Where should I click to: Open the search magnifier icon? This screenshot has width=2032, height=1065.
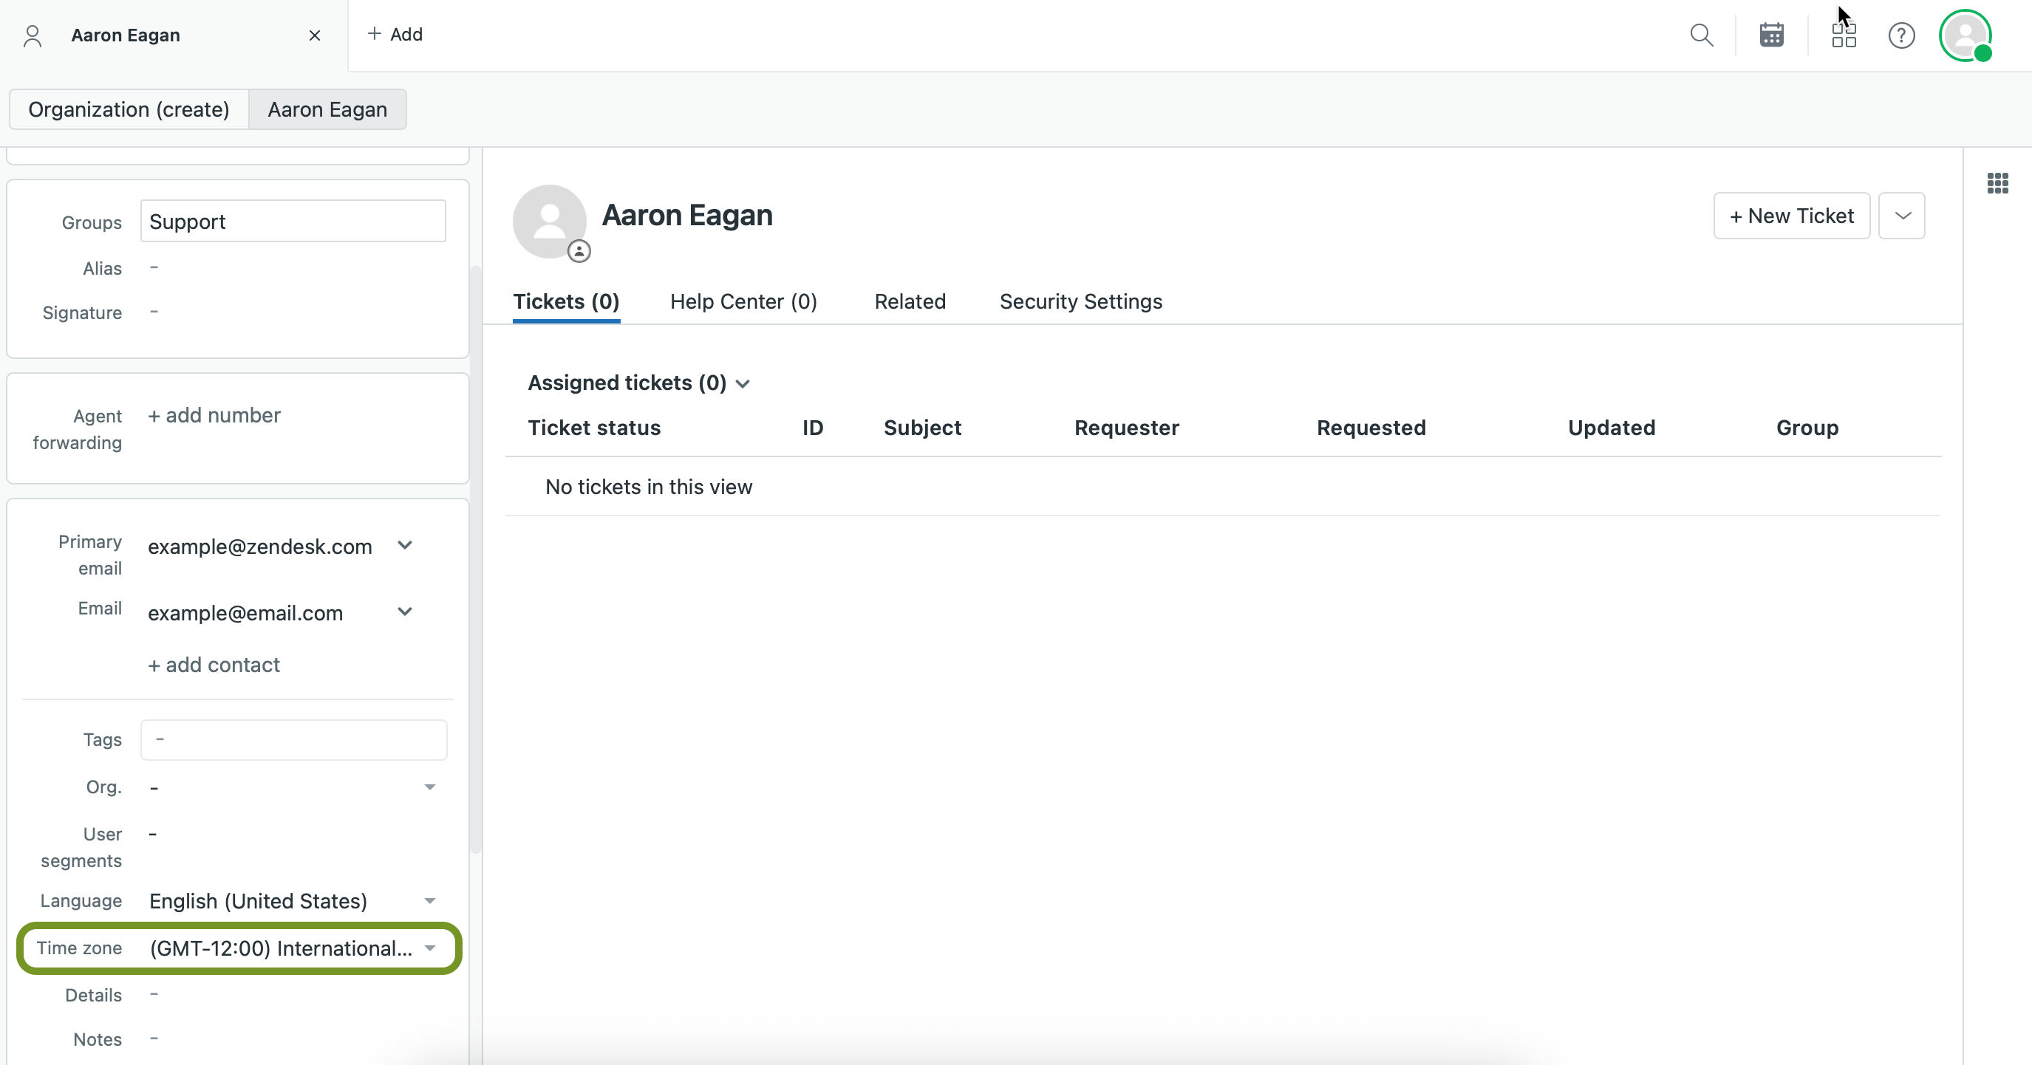(1702, 35)
